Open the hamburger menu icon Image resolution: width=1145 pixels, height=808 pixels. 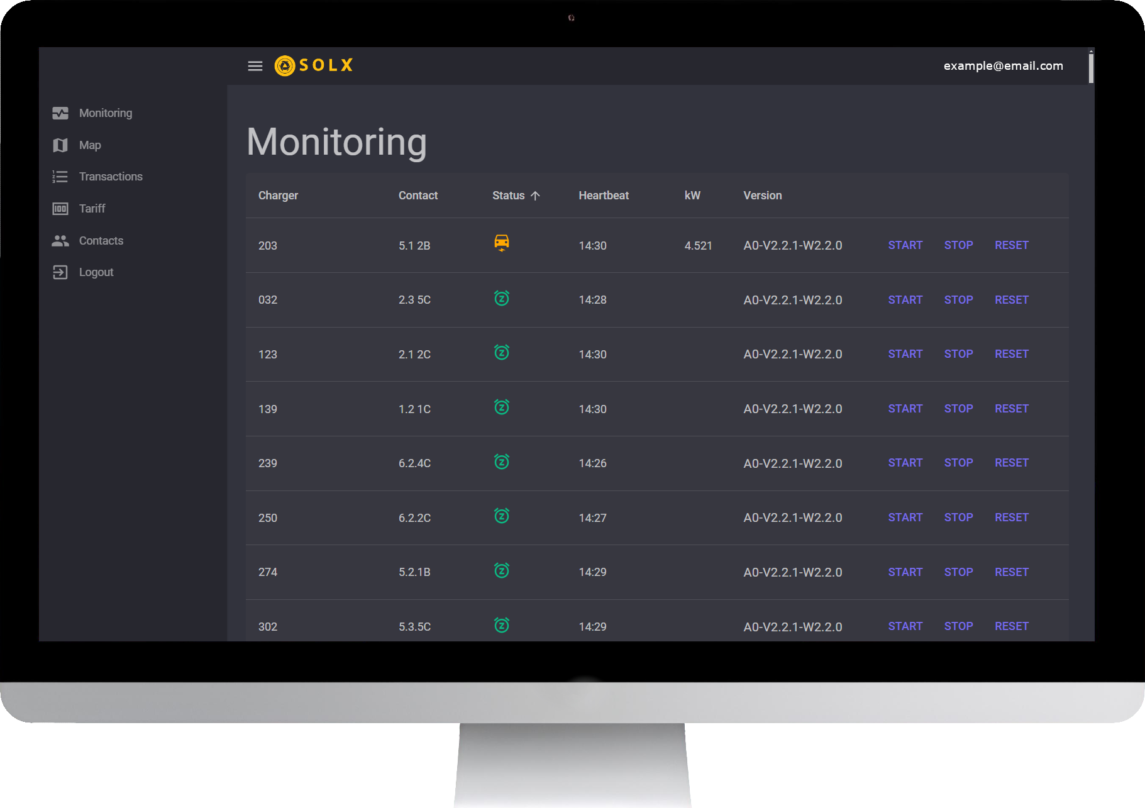coord(255,66)
